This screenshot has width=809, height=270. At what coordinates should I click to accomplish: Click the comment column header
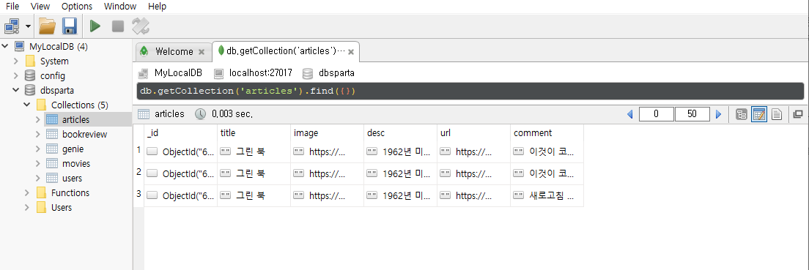[547, 133]
